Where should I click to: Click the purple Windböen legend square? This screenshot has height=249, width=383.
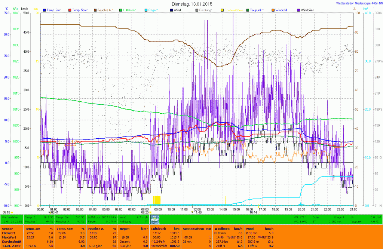(298, 9)
